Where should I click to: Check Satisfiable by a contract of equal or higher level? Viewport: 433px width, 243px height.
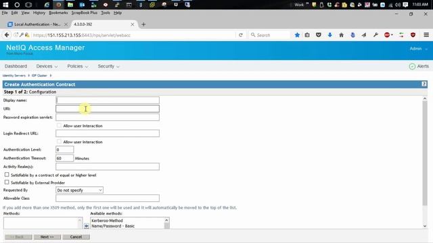(7, 175)
